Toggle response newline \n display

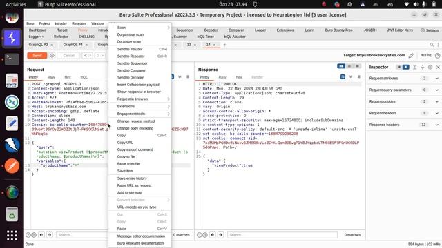tap(351, 76)
